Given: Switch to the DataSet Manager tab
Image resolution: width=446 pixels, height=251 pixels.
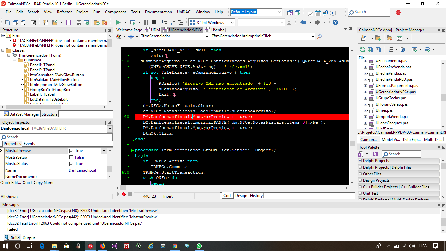Looking at the screenshot, I should (x=22, y=114).
